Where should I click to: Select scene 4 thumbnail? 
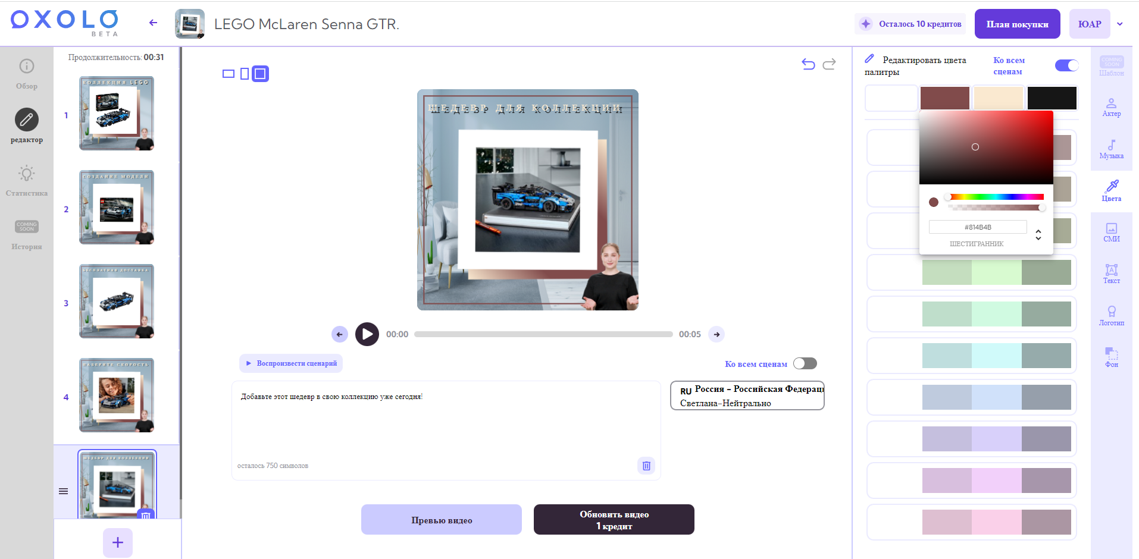117,395
